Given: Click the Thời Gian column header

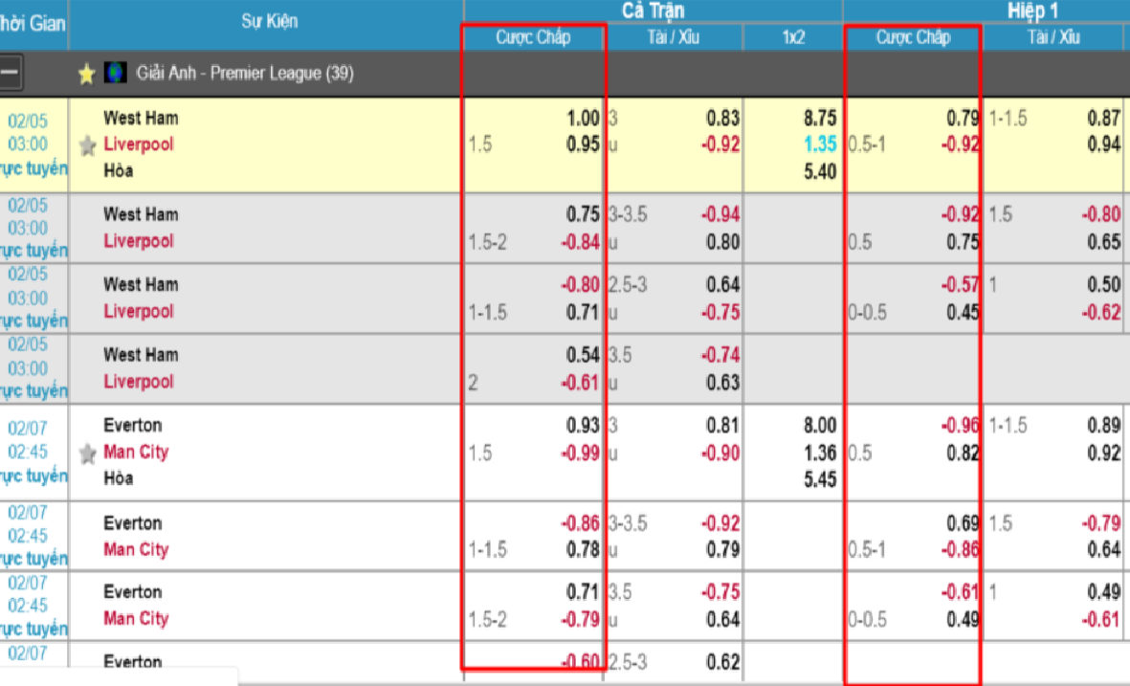Looking at the screenshot, I should (x=33, y=24).
